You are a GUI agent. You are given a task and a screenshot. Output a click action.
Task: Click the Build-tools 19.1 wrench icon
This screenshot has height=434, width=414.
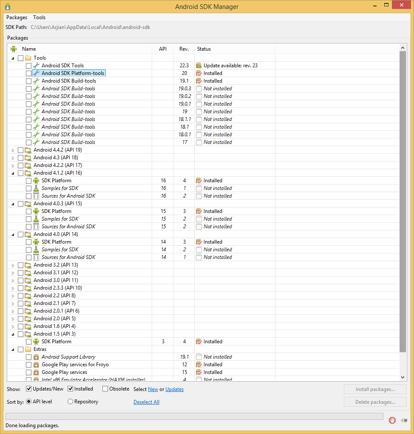coord(36,81)
